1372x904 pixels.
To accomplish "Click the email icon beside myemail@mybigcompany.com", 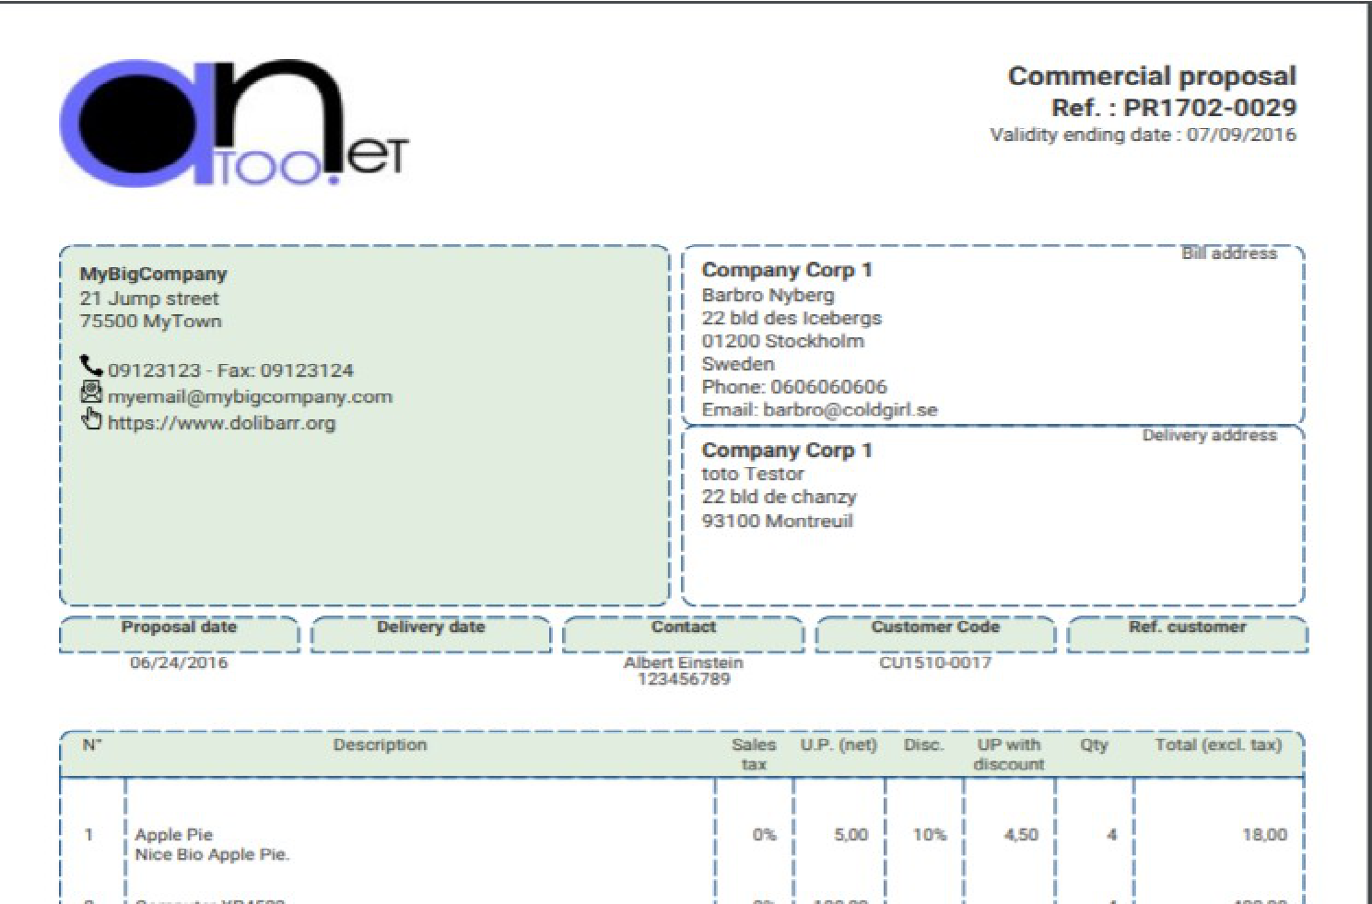I will point(91,393).
